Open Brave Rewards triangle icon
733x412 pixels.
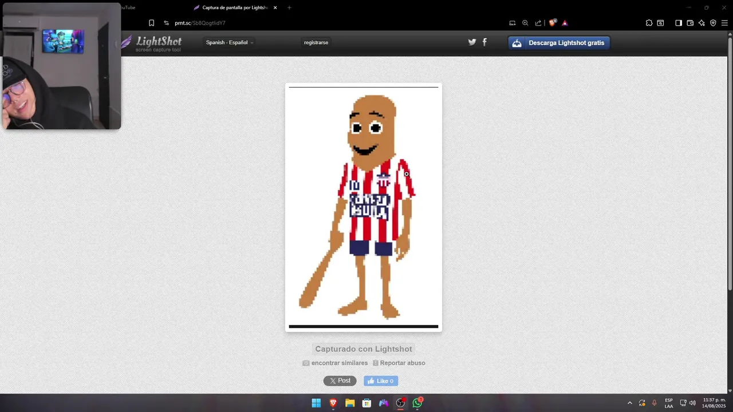tap(565, 23)
